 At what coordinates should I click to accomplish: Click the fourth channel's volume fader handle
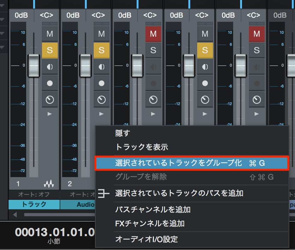[189, 66]
